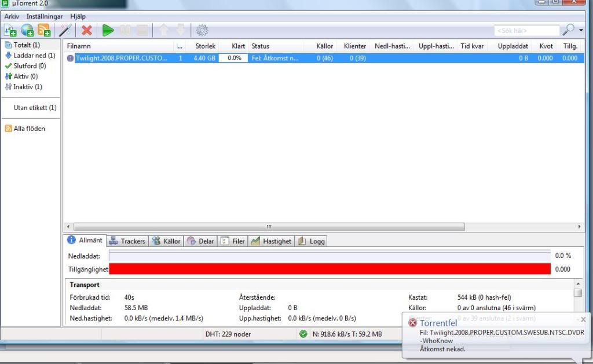Viewport: 593px width, 364px height.
Task: Start the torrent with green play icon
Action: tap(108, 30)
